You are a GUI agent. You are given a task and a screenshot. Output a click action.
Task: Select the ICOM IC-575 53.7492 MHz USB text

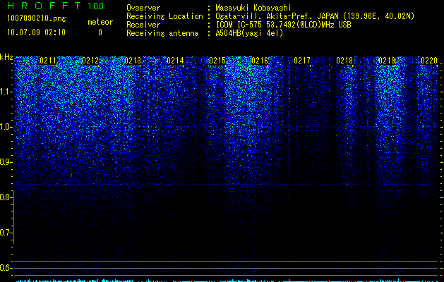point(283,25)
